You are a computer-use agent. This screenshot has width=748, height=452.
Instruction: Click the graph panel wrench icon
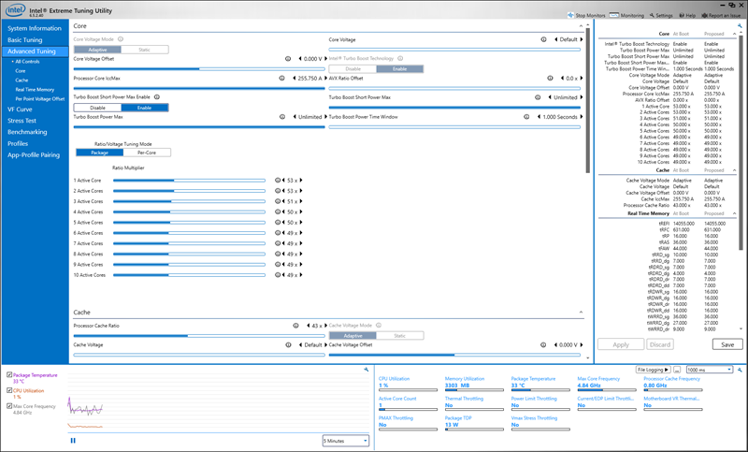[x=364, y=370]
